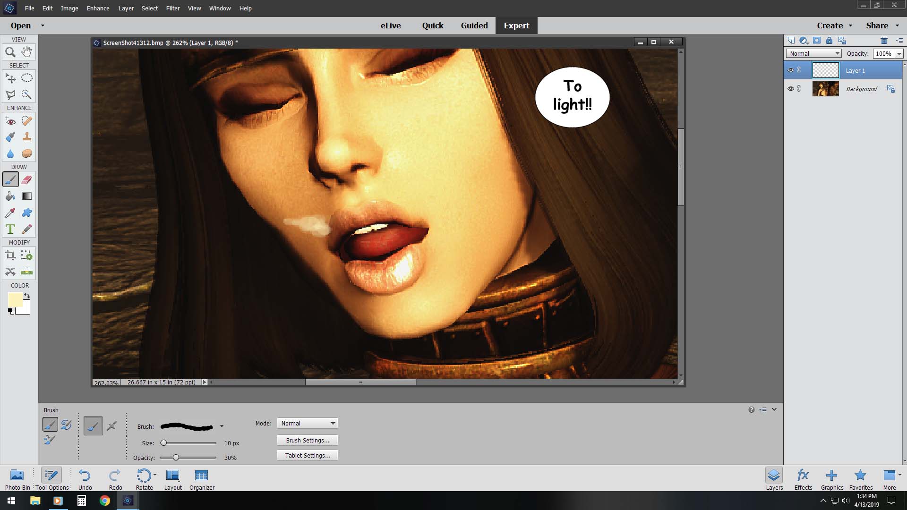Viewport: 907px width, 510px height.
Task: Select the Clone Stamp tool
Action: coord(27,137)
